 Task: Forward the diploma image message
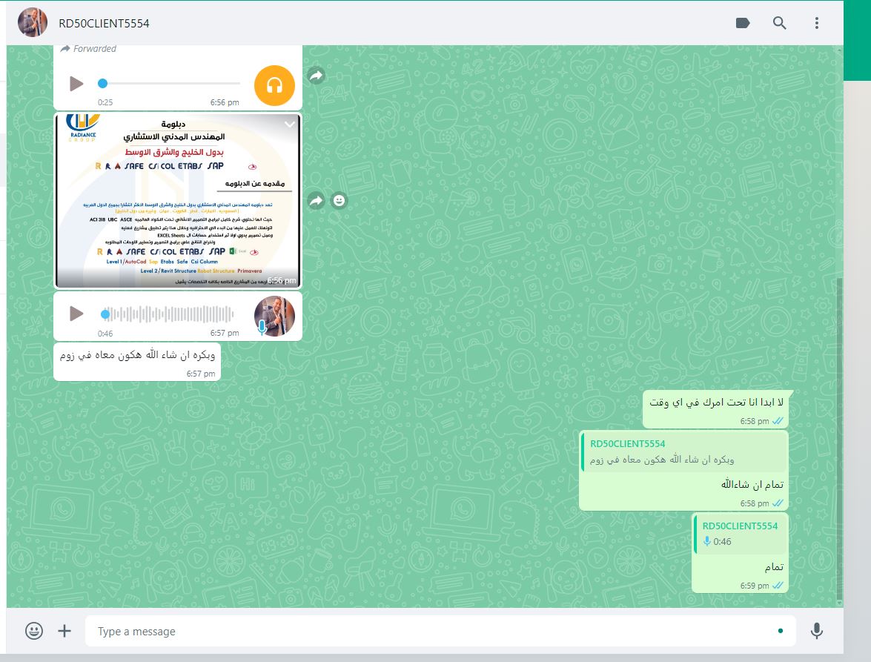coord(316,200)
